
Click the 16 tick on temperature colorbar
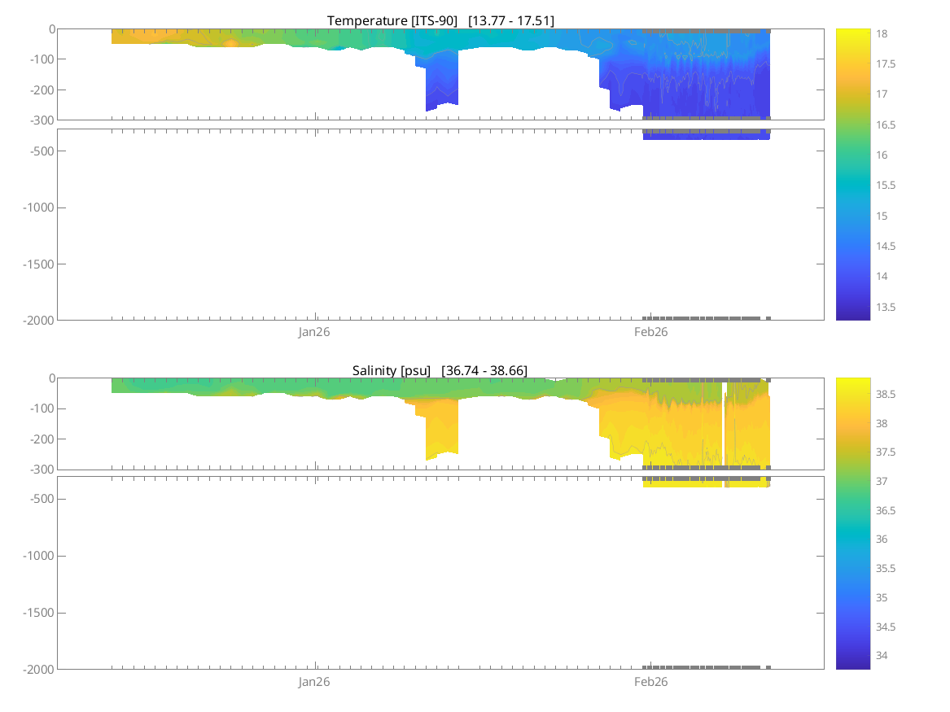coord(852,155)
